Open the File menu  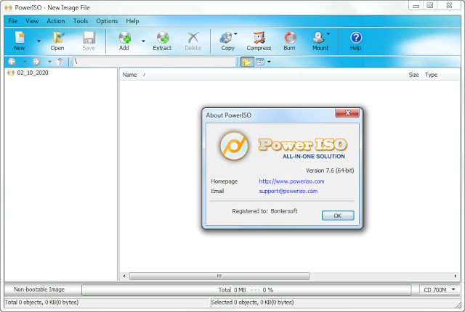pyautogui.click(x=13, y=21)
